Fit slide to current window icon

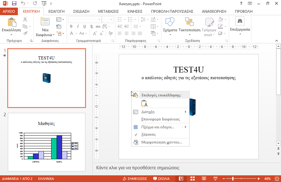[x=277, y=179]
